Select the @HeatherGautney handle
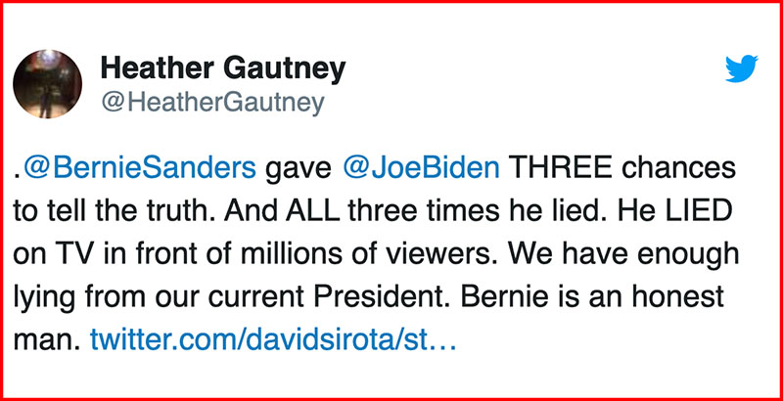 [x=212, y=103]
